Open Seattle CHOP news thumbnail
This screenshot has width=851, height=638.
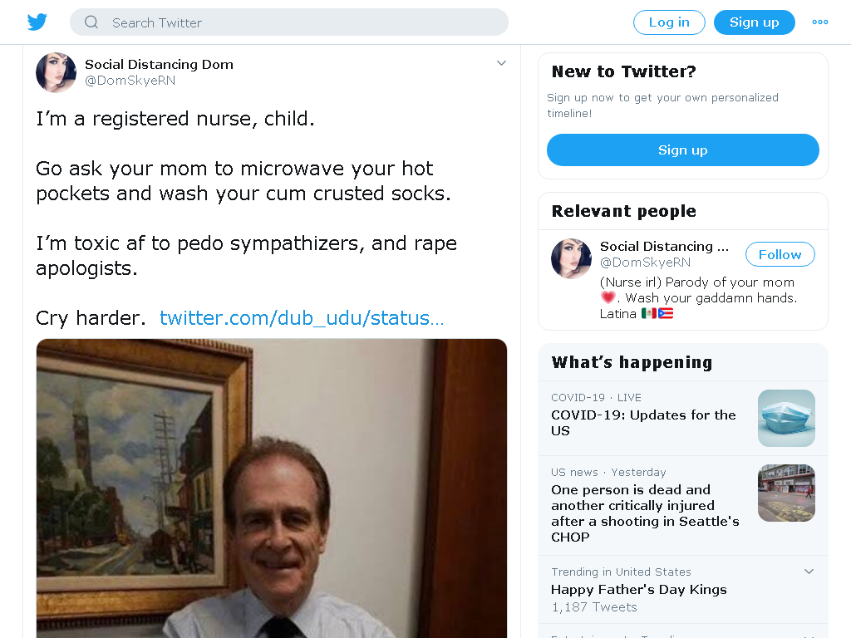tap(786, 493)
